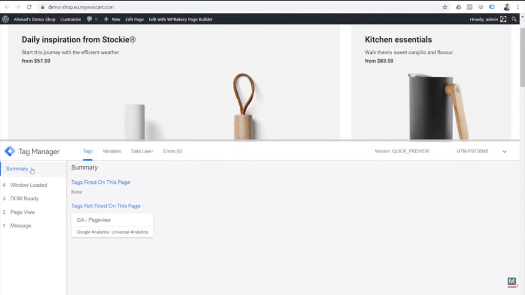
Task: Open the Errors (0) tab
Action: 172,151
